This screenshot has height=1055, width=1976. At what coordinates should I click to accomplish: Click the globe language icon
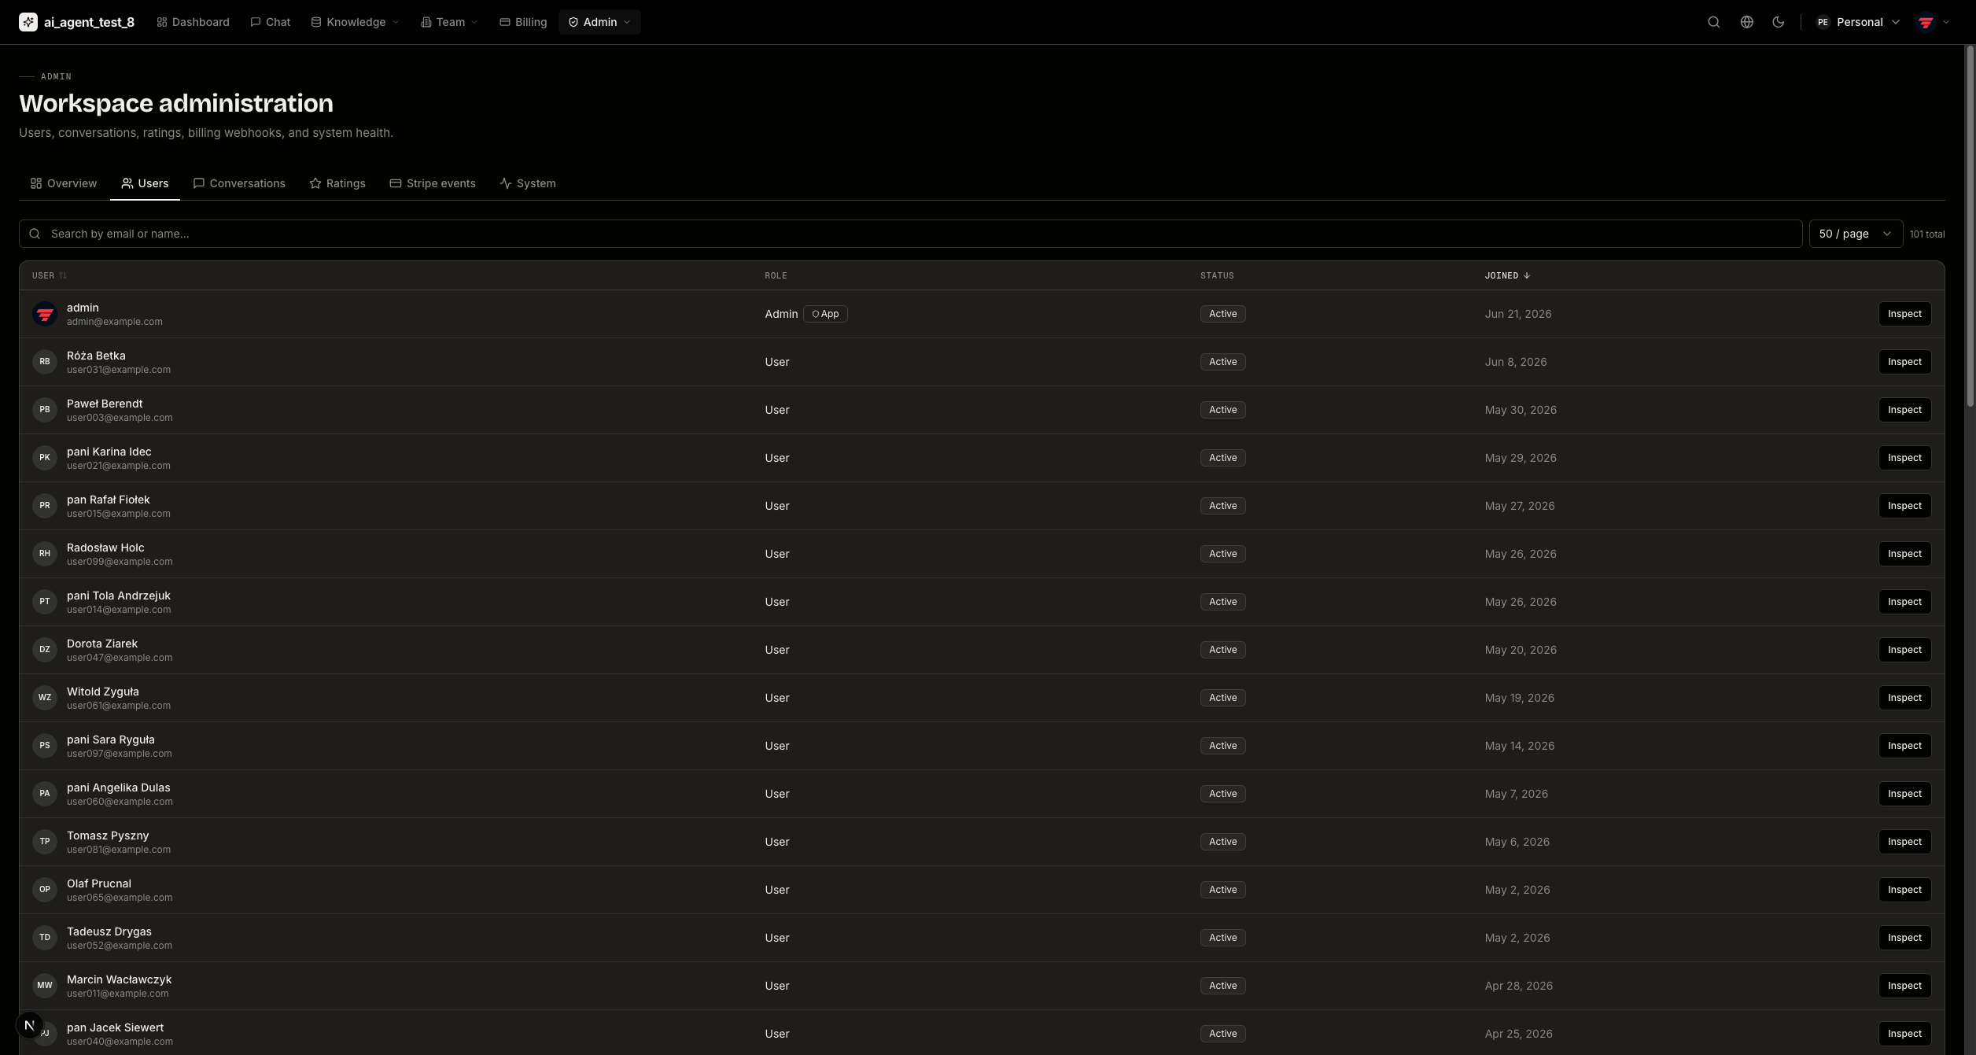pyautogui.click(x=1746, y=22)
